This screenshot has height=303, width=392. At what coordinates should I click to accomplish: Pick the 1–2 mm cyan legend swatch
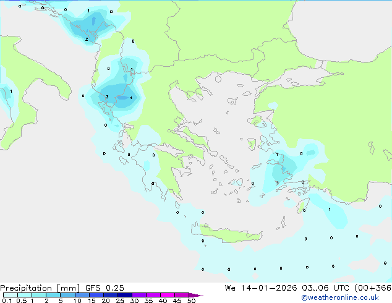(x=39, y=295)
